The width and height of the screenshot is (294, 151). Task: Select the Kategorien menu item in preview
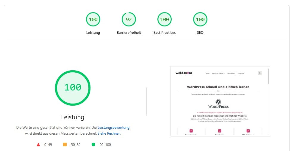(x=240, y=73)
